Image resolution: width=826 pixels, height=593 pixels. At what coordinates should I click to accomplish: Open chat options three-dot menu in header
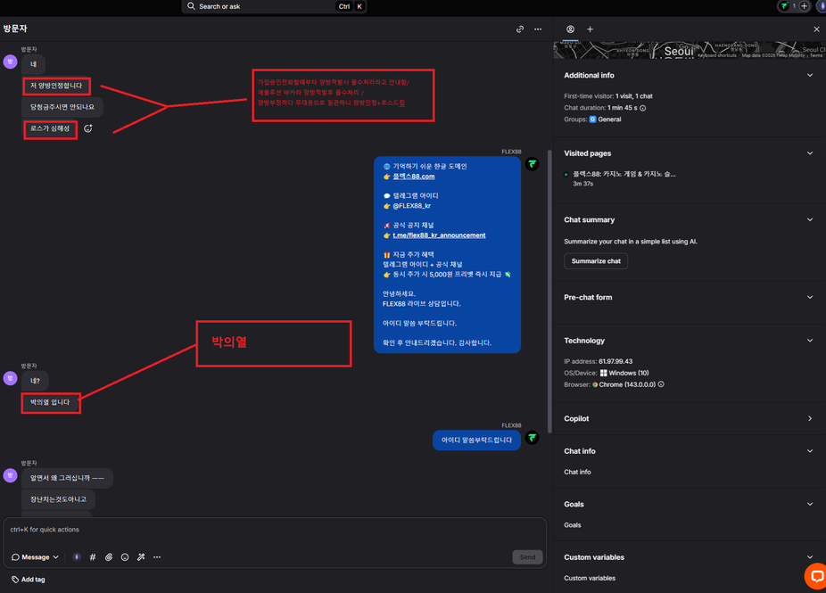click(x=538, y=29)
